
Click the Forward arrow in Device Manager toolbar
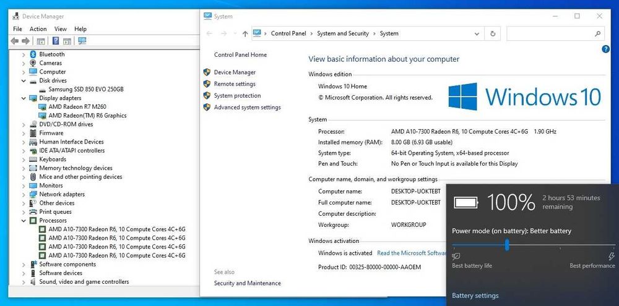click(x=25, y=41)
